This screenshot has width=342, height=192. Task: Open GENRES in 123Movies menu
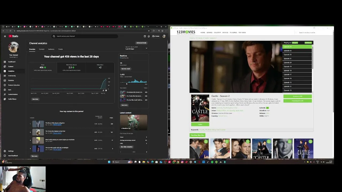pyautogui.click(x=209, y=33)
